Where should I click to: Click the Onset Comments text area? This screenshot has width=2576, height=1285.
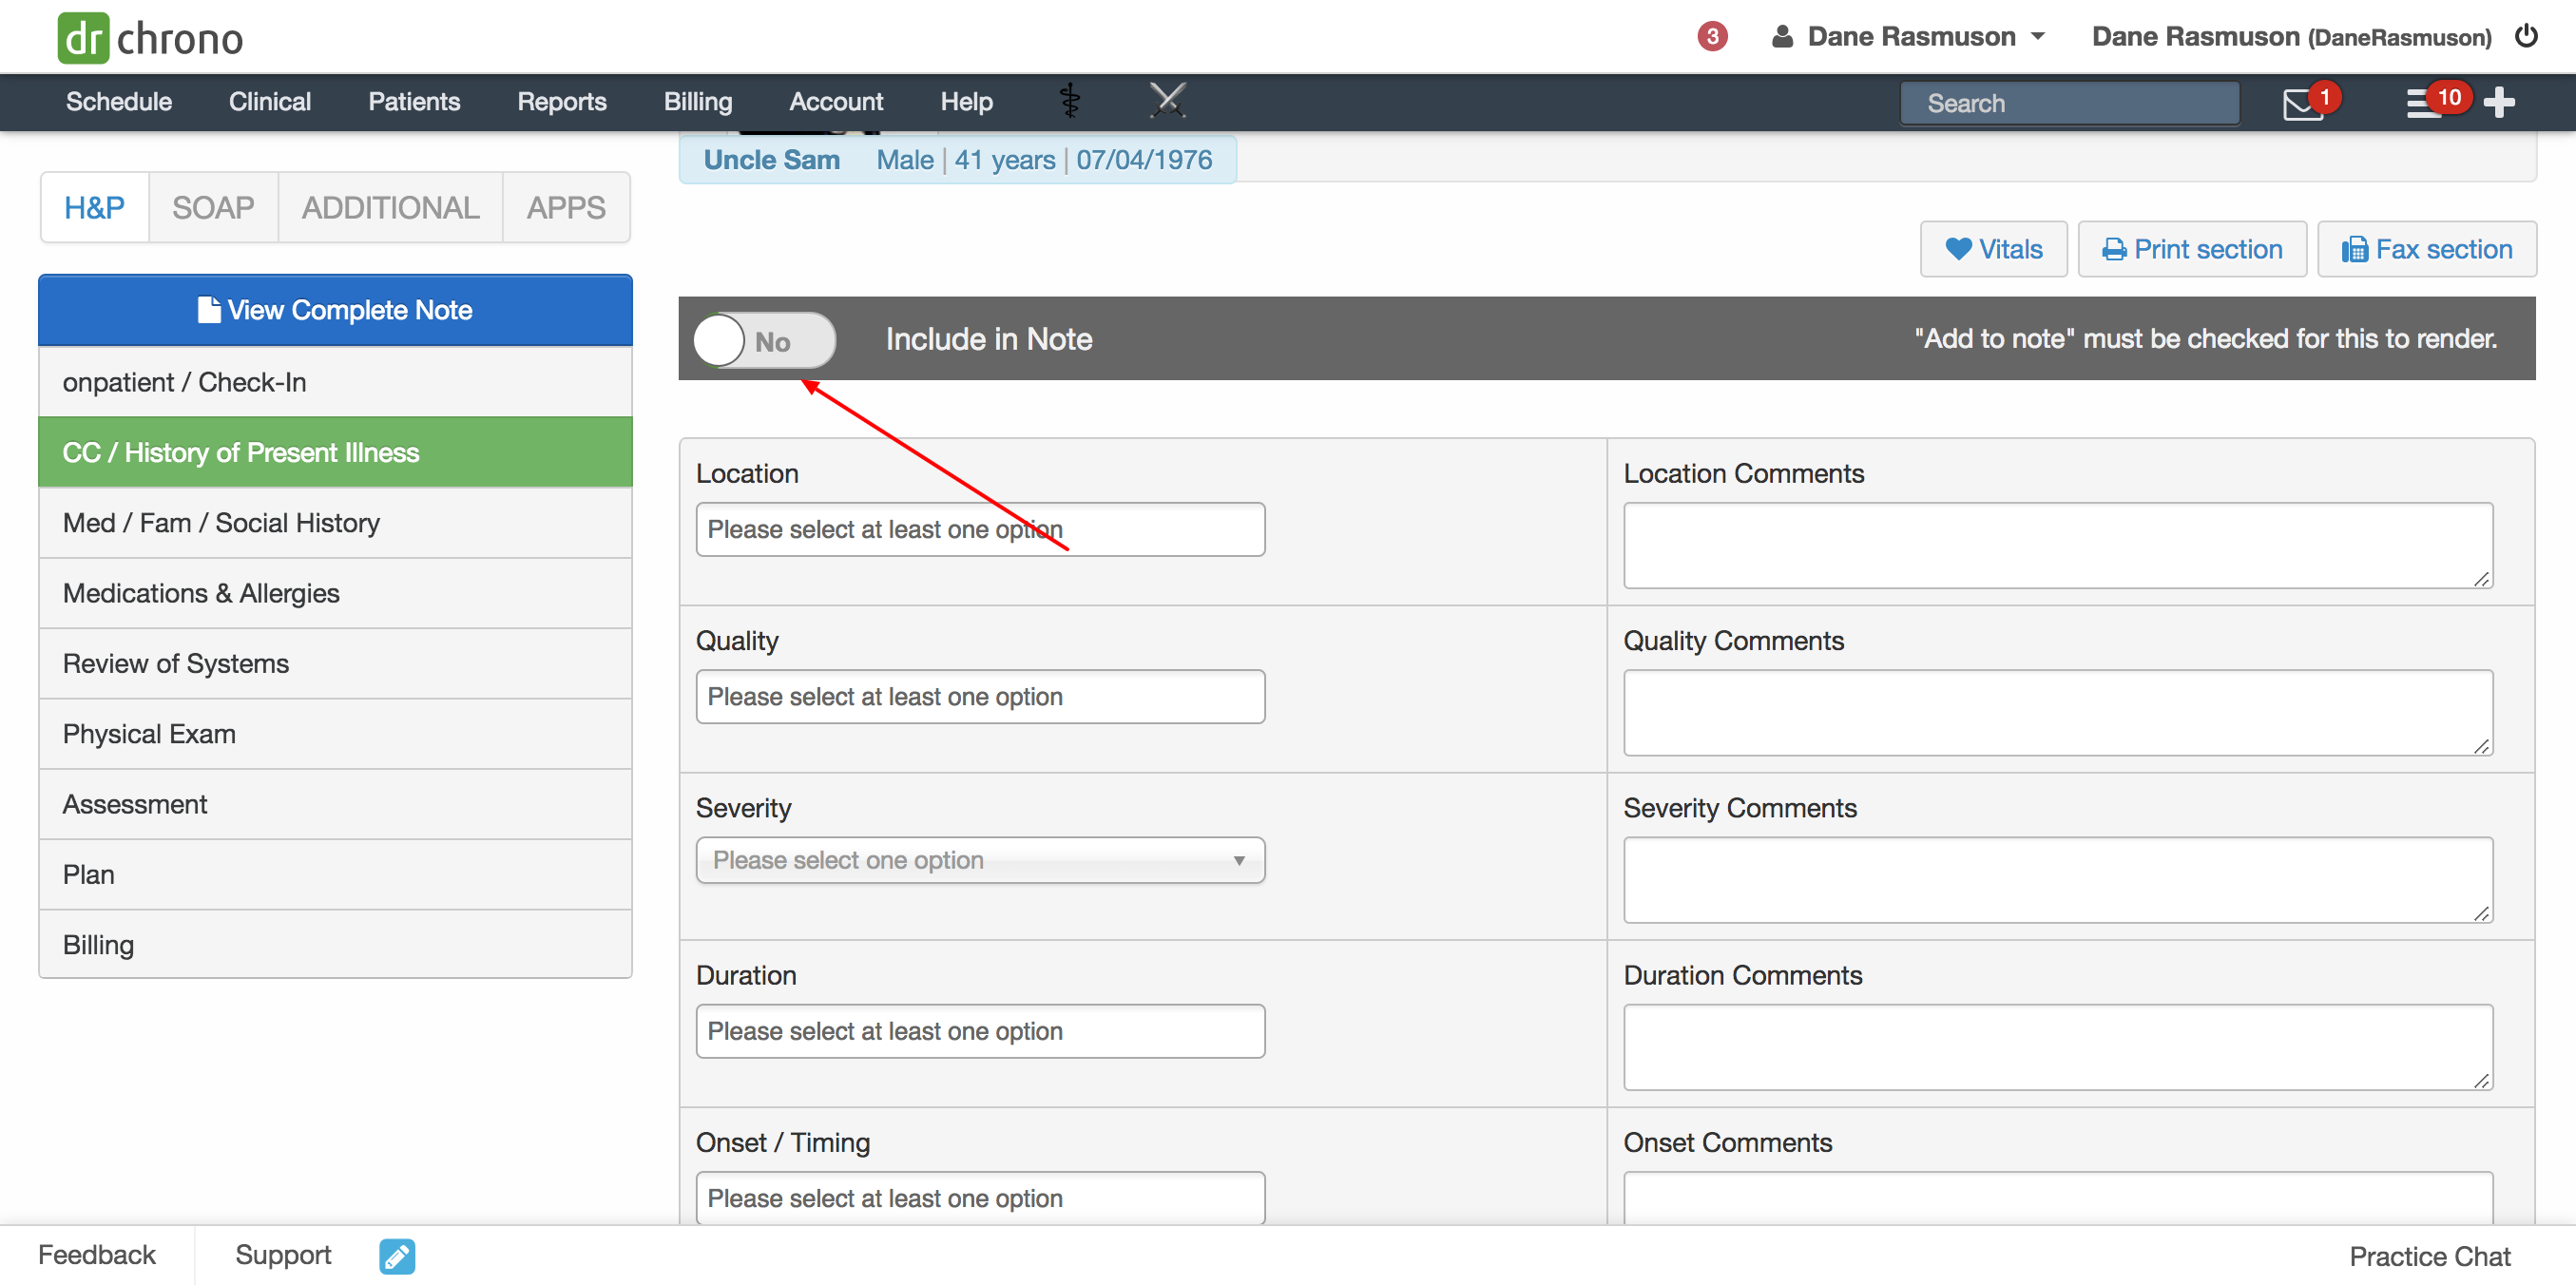pos(2057,1198)
